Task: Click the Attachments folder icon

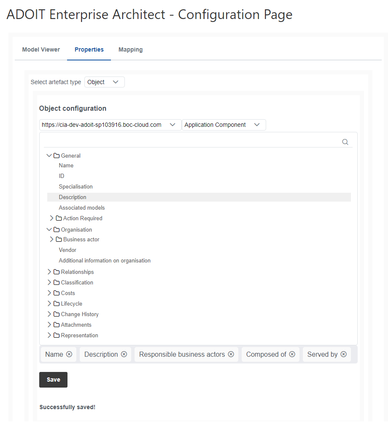Action: click(x=57, y=325)
